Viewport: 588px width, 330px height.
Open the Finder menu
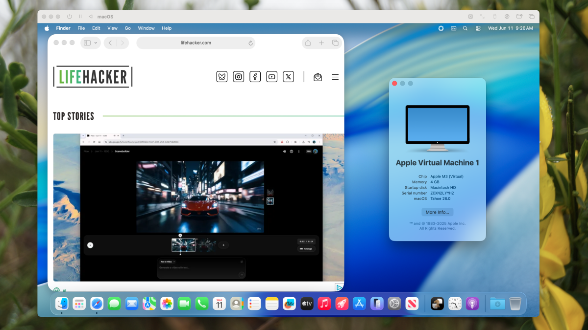(63, 28)
